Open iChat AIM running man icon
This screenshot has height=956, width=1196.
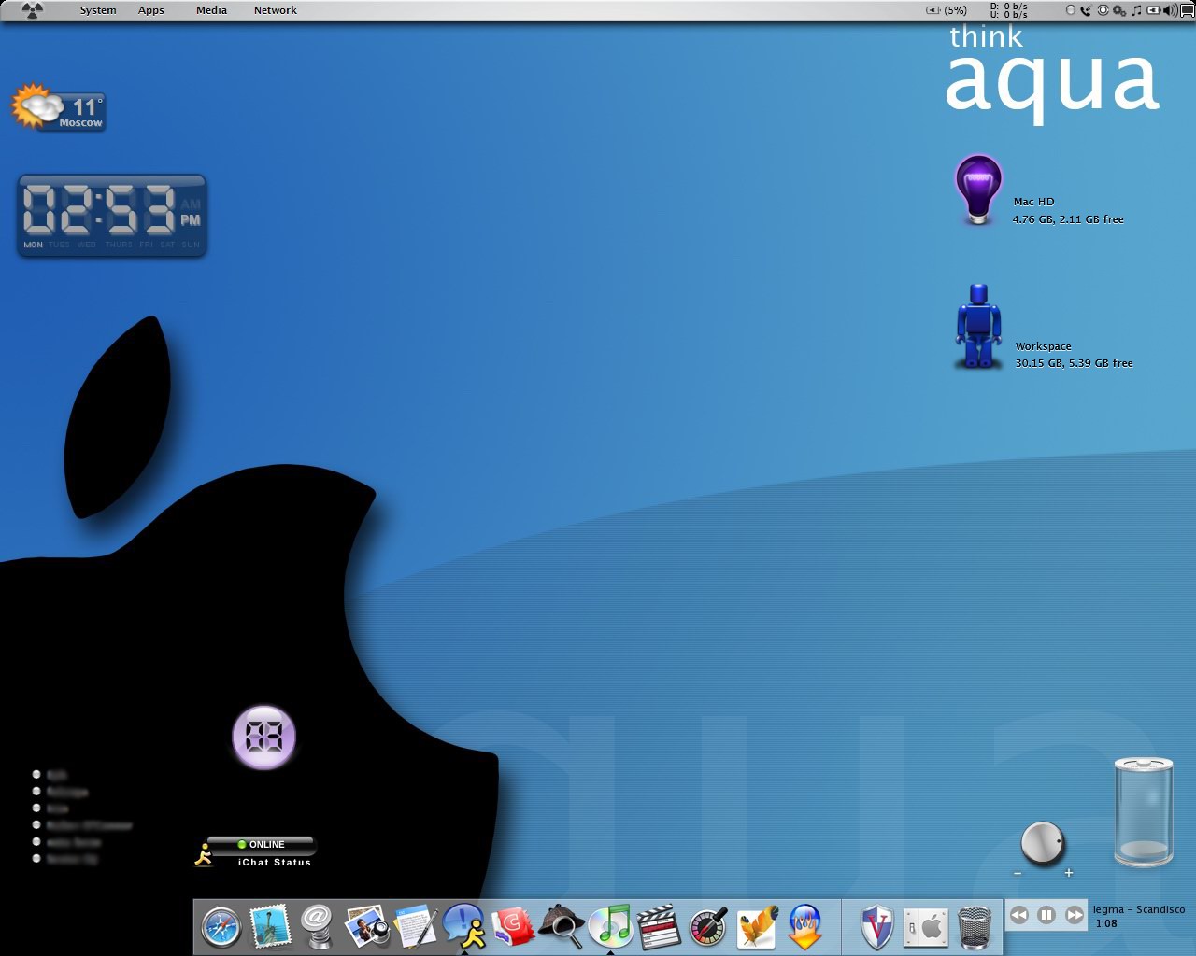[x=464, y=926]
